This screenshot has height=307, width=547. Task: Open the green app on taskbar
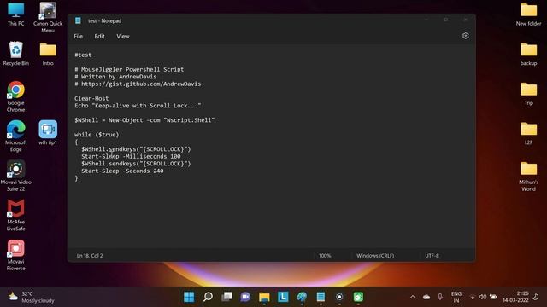pos(358,297)
